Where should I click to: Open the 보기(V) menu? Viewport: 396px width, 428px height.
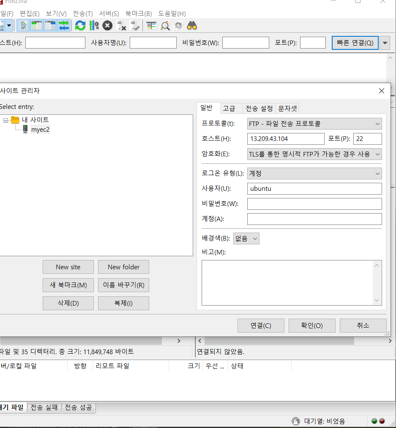(56, 14)
